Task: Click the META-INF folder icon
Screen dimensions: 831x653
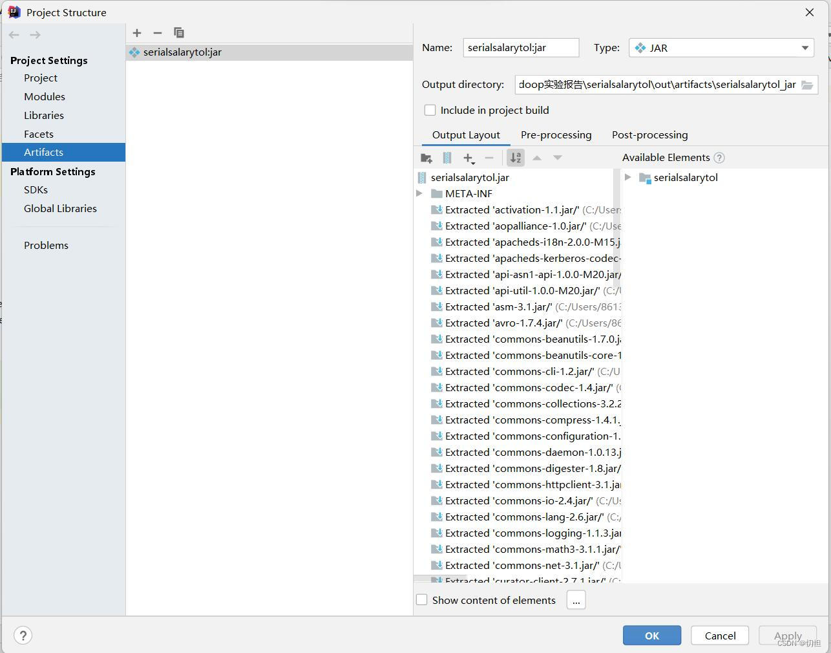Action: pyautogui.click(x=437, y=194)
